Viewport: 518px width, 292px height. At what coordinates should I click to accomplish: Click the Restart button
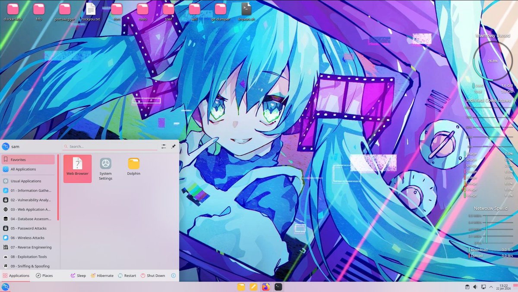(127, 276)
